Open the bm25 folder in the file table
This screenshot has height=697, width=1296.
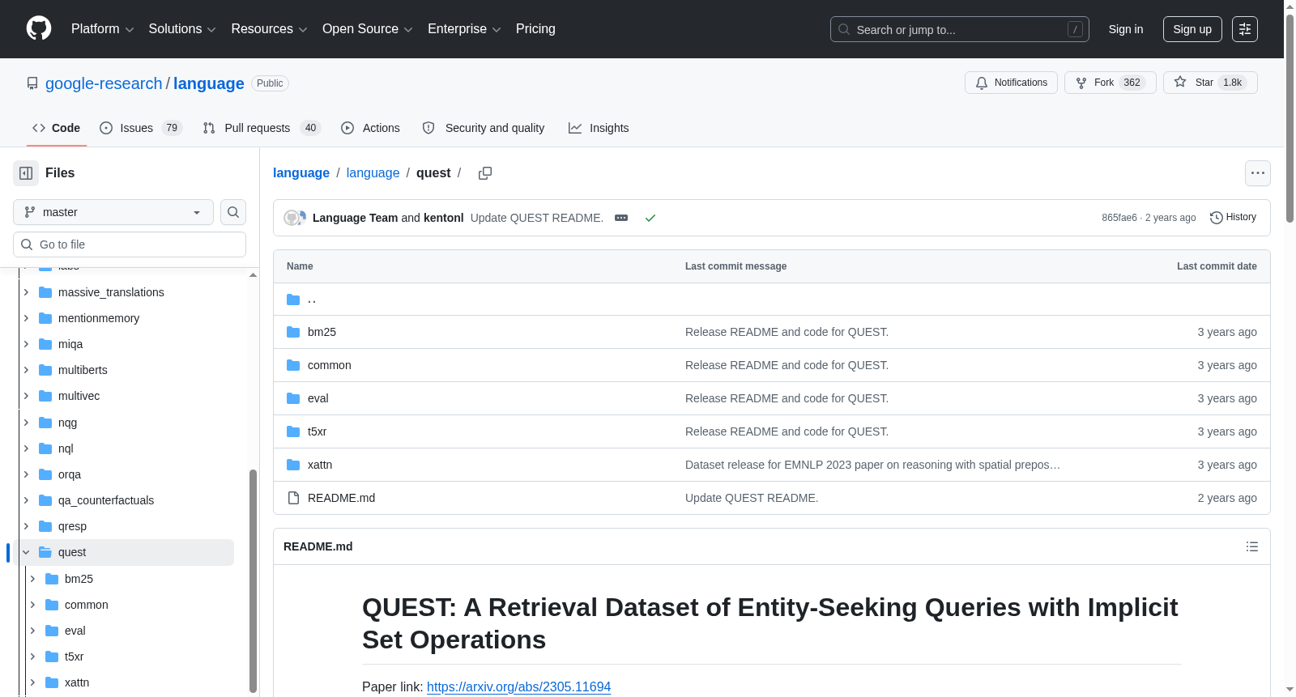(x=322, y=332)
